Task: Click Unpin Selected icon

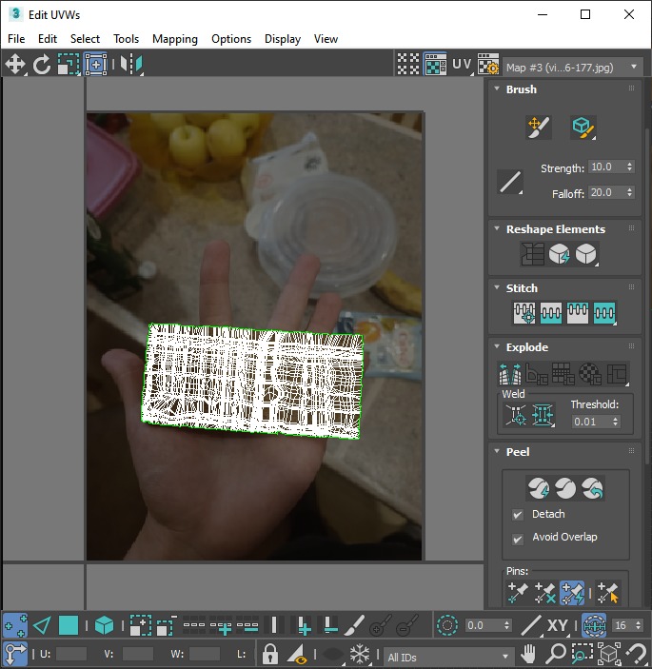Action: coord(544,593)
